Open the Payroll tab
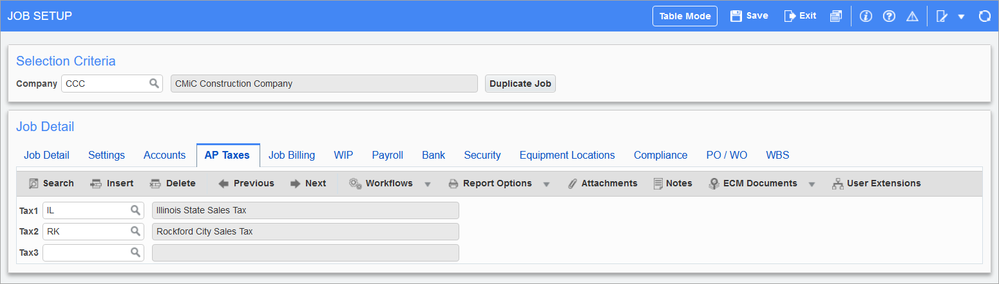The image size is (999, 284). click(x=387, y=155)
